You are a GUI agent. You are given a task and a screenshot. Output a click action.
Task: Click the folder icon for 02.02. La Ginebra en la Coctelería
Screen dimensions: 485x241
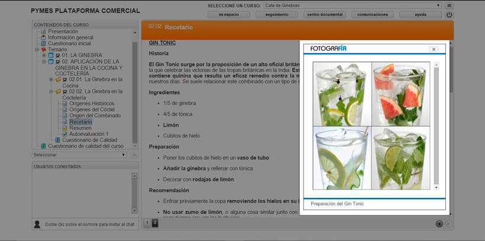tap(58, 92)
